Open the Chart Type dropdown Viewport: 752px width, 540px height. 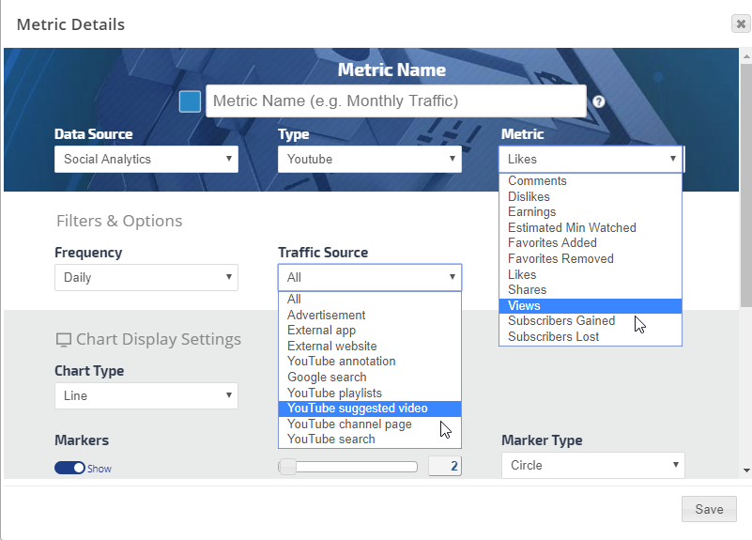pos(146,396)
